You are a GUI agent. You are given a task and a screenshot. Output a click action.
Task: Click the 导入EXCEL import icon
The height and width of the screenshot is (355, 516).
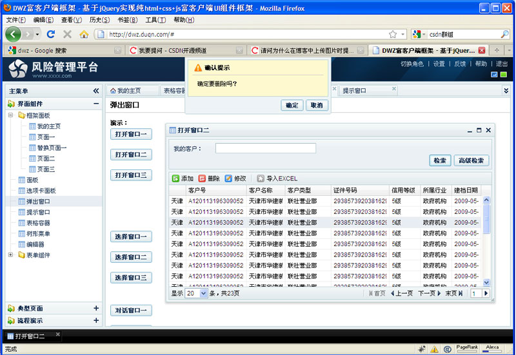tap(261, 178)
